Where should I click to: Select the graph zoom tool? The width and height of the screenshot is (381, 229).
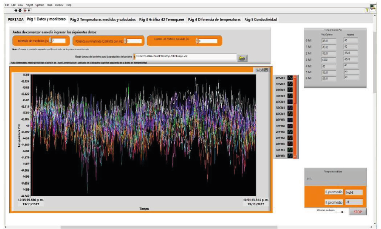point(262,70)
